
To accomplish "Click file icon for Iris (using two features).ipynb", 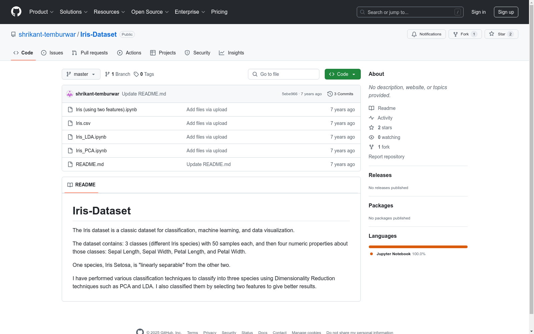I will coord(70,110).
